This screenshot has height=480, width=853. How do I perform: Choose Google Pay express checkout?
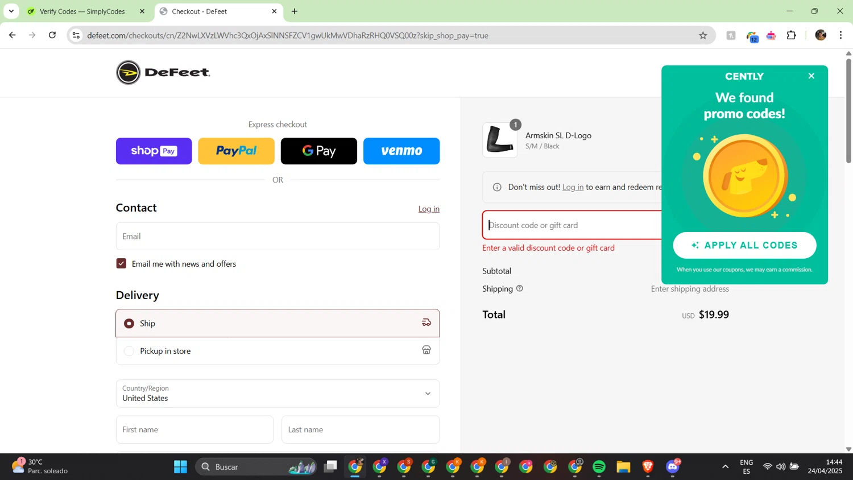point(319,151)
